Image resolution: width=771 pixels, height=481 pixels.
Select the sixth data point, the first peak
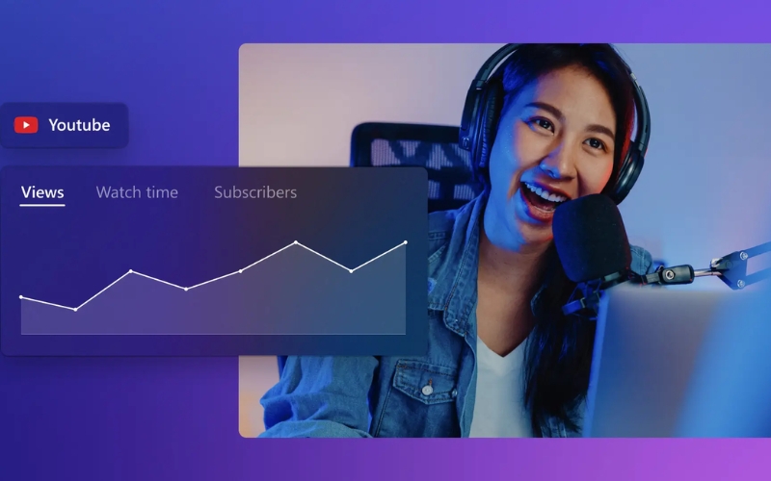pos(296,242)
